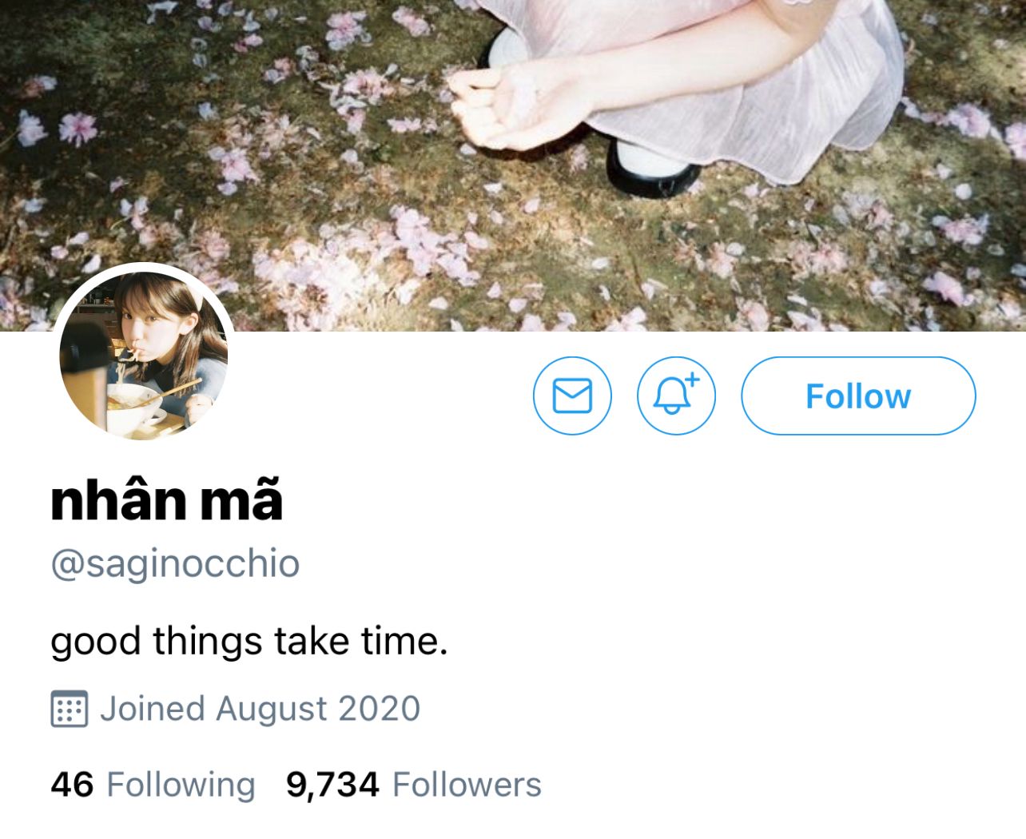Viewport: 1026px width, 839px height.
Task: Click the bio text good things take time
Action: tap(249, 642)
